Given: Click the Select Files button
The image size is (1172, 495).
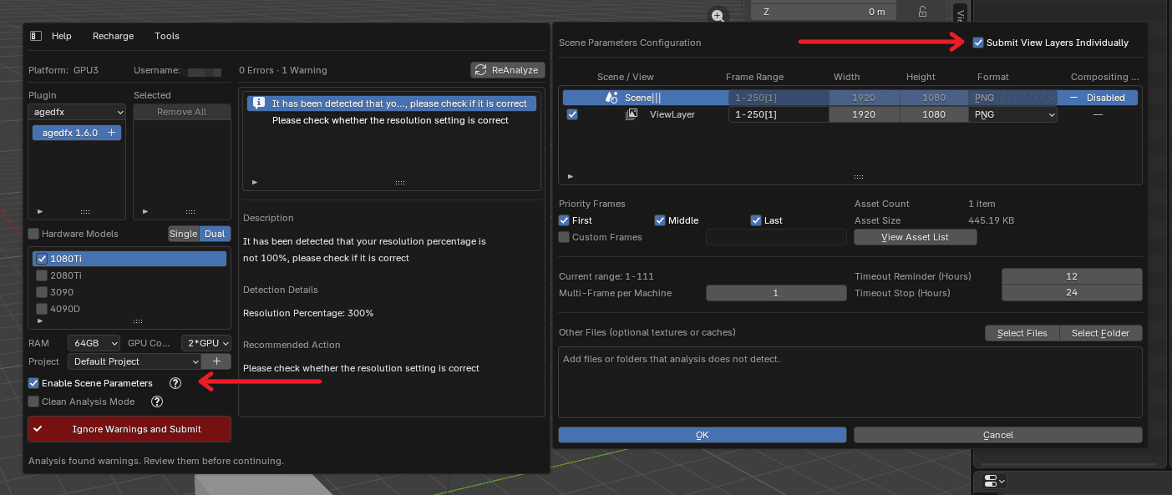Looking at the screenshot, I should (1022, 333).
